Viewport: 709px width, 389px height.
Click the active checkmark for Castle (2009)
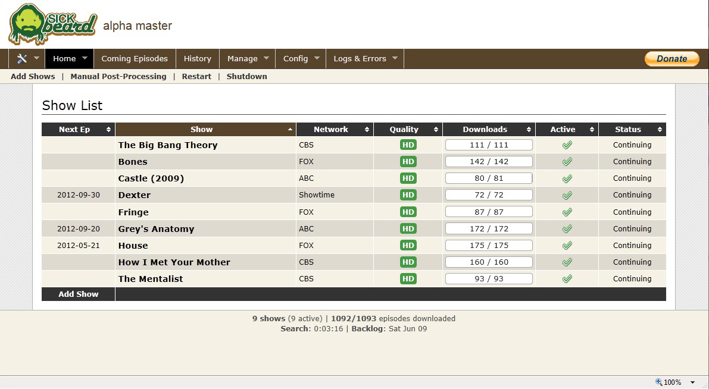point(567,178)
